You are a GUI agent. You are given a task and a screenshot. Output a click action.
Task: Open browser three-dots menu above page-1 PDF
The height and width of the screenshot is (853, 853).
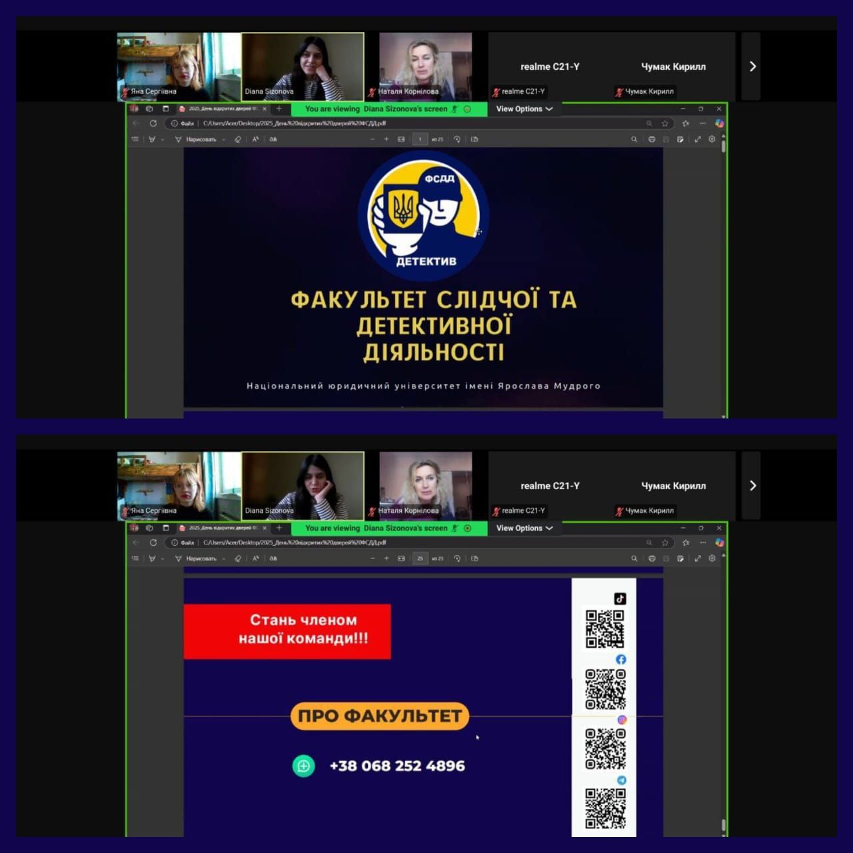703,123
